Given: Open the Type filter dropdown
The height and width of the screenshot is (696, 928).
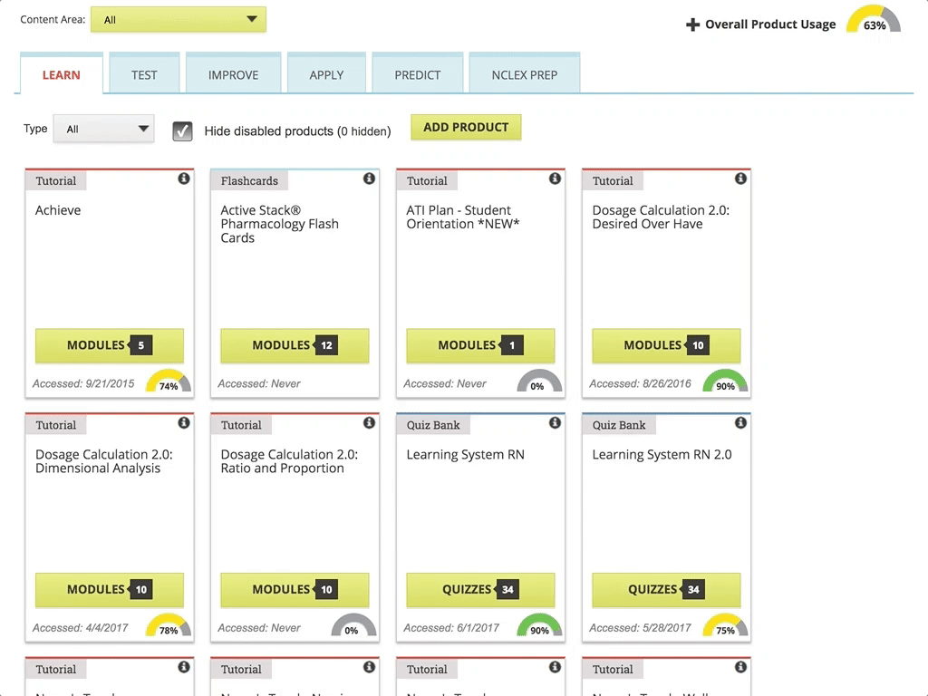Looking at the screenshot, I should pos(103,129).
